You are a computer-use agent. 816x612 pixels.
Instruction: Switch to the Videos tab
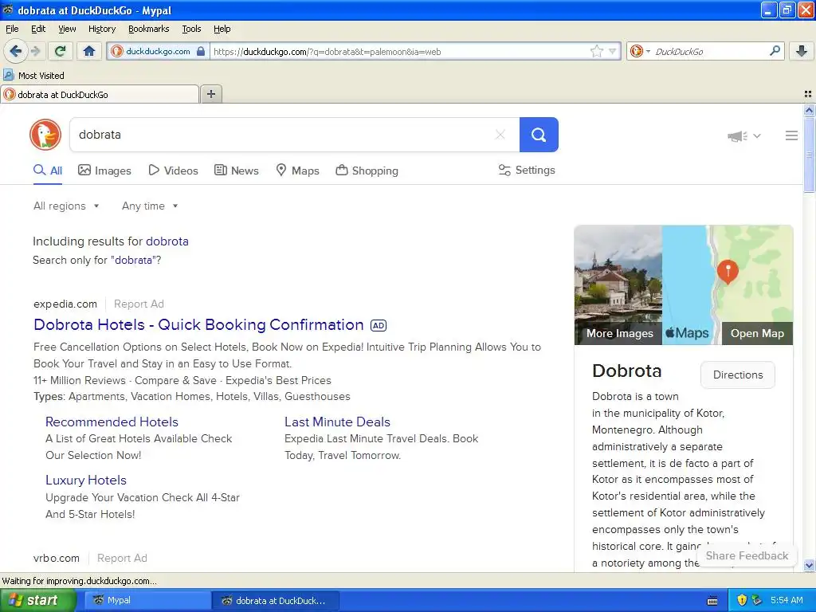pos(173,171)
